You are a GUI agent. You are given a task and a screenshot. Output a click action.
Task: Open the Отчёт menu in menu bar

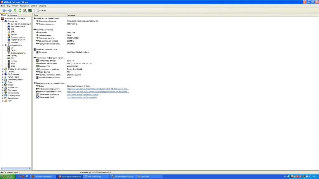15,6
